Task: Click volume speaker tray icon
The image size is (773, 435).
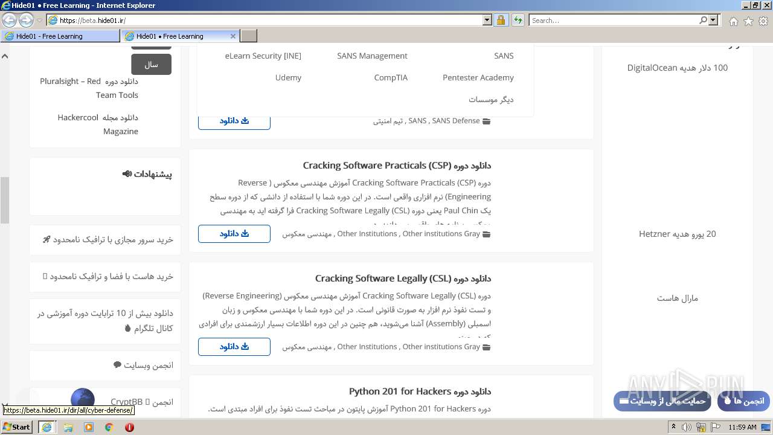Action: 687,427
